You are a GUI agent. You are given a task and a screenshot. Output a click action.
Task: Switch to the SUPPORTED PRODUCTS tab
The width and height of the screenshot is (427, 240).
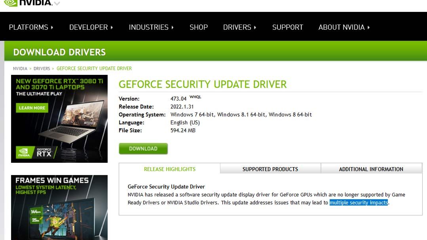coord(270,169)
